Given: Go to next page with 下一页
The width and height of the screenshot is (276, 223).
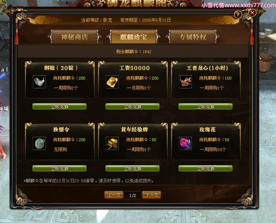Looking at the screenshot, I should [152, 195].
